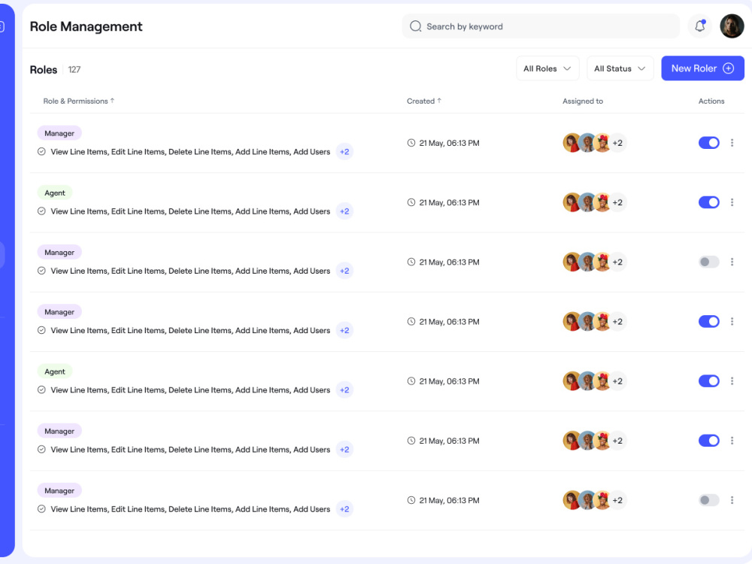
Task: Expand the All Roles dropdown
Action: point(547,68)
